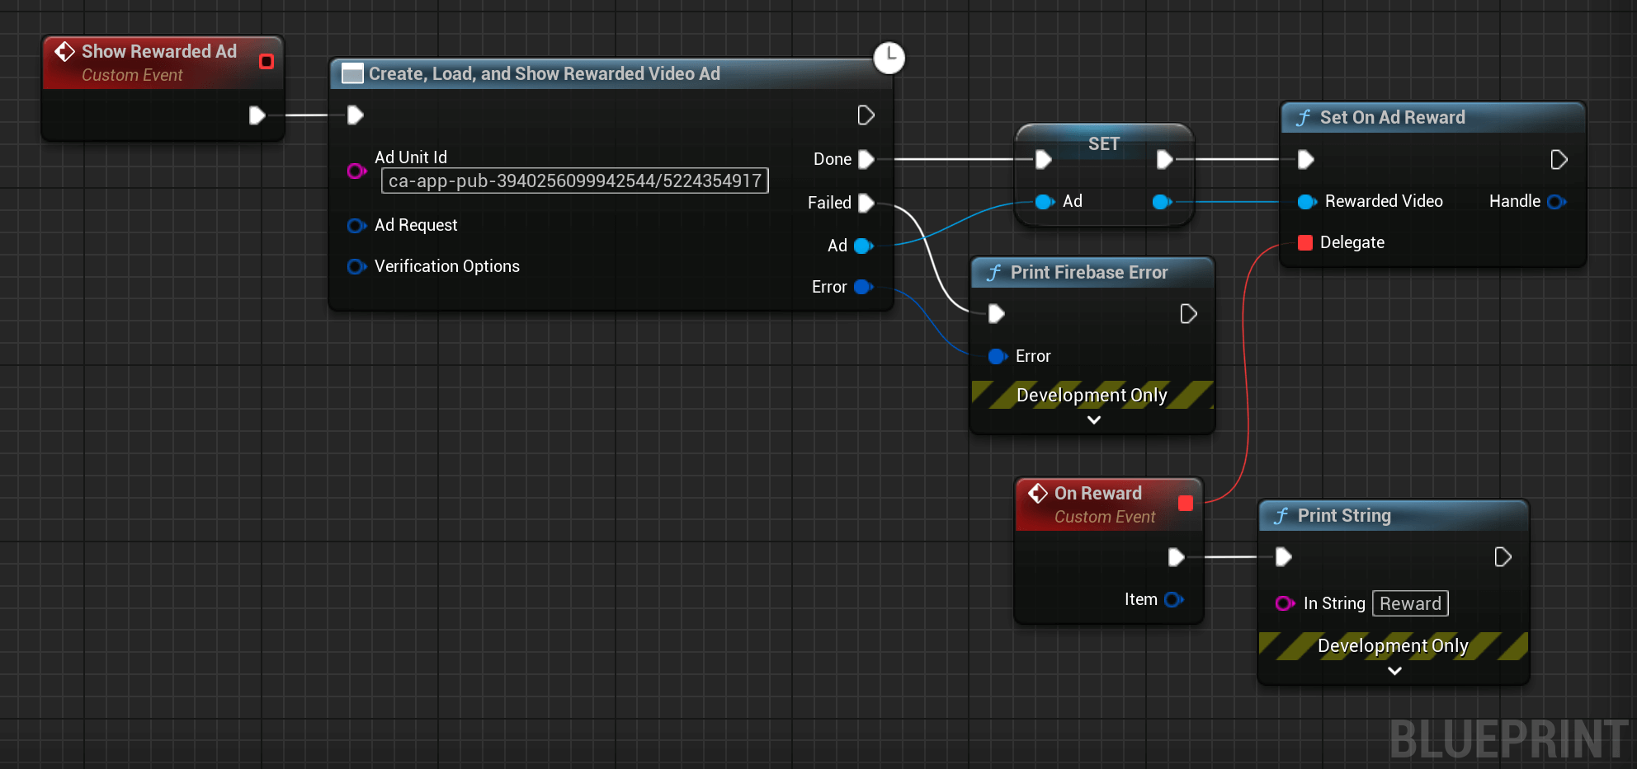Click the Error input pin on Print Firebase Error
Image resolution: width=1637 pixels, height=769 pixels.
point(998,356)
